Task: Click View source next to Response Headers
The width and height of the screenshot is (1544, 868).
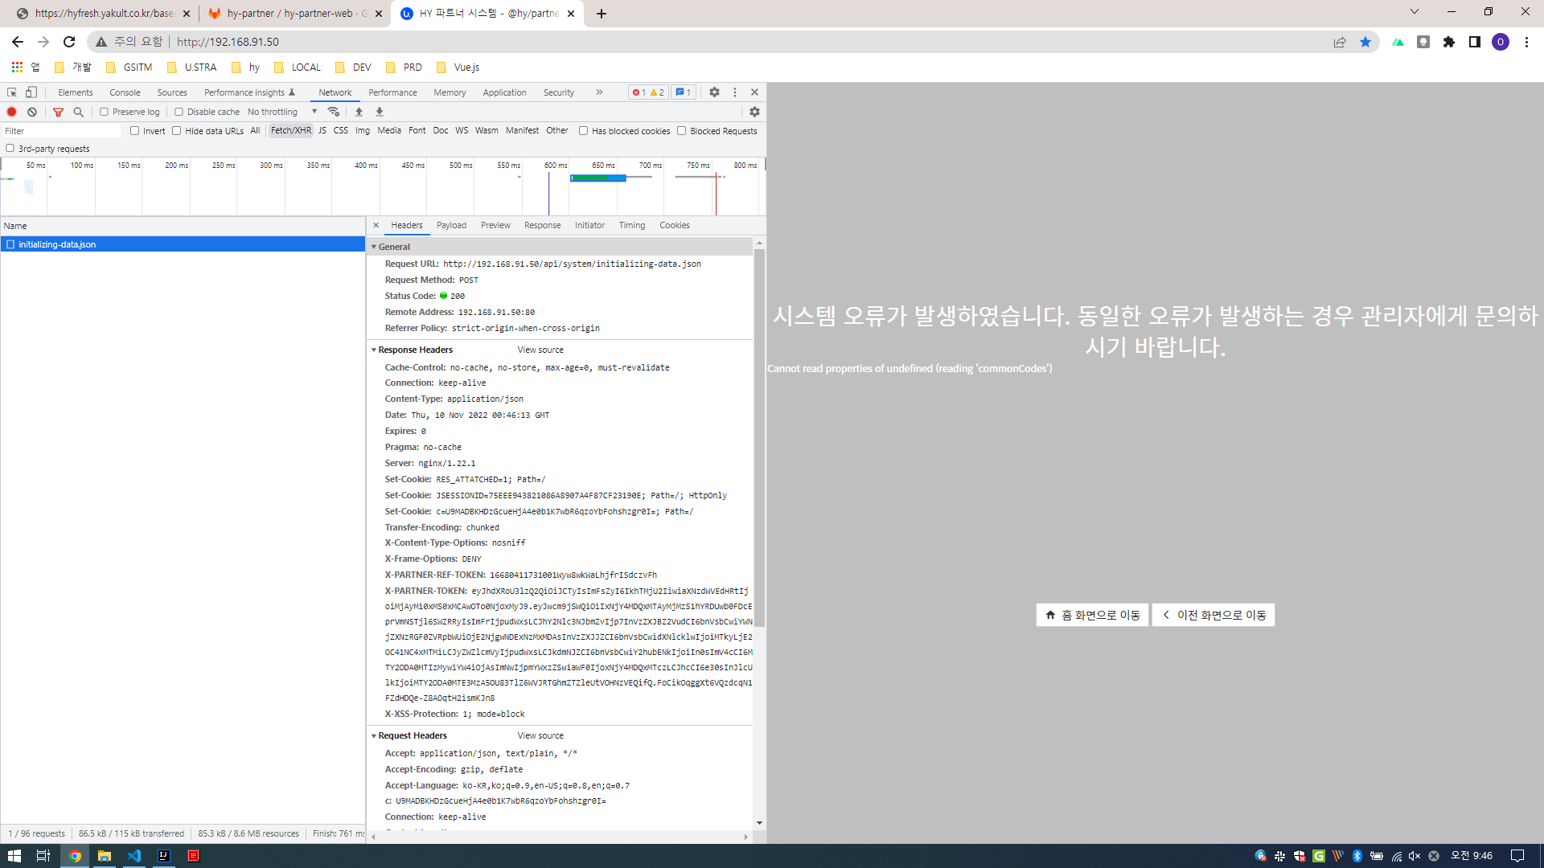Action: [540, 350]
